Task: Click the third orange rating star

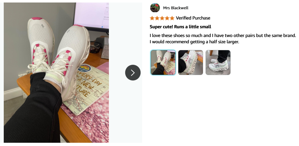Action: [x=162, y=18]
